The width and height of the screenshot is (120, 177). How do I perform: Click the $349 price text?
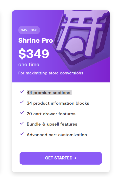click(34, 54)
